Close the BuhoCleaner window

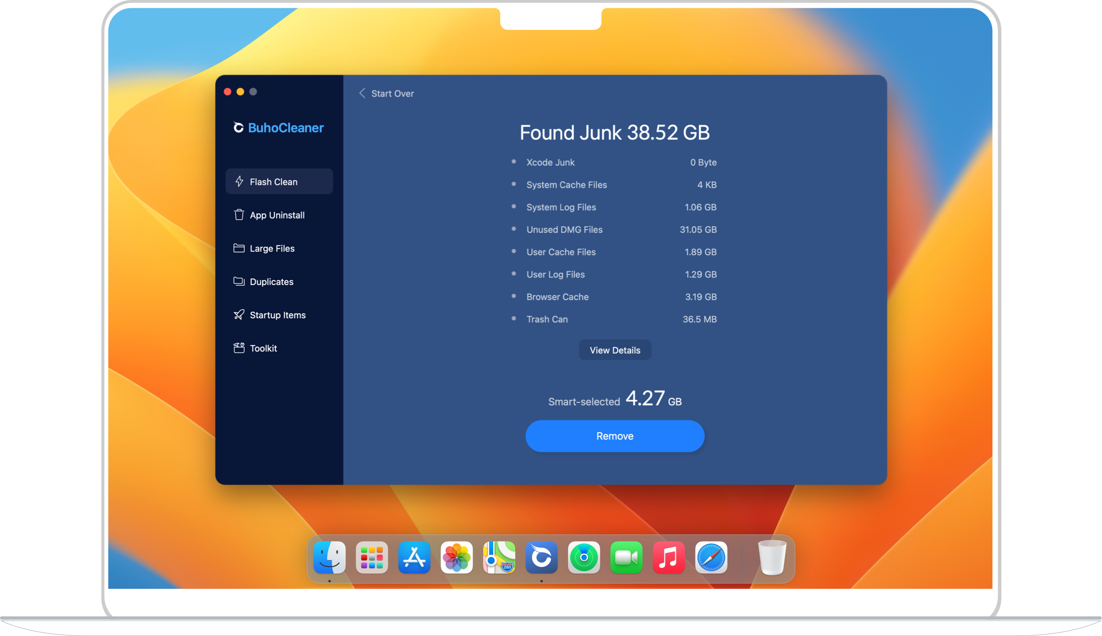point(227,92)
